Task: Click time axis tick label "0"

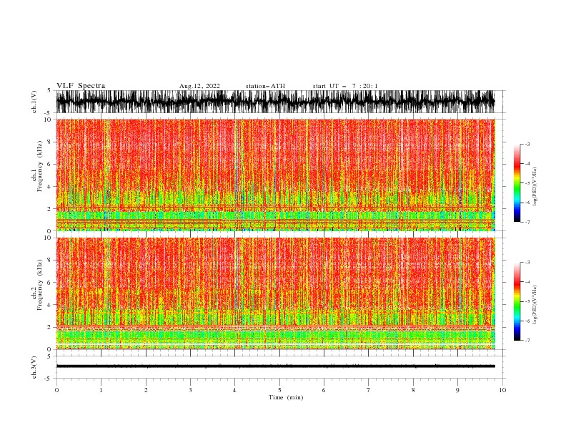Action: click(x=56, y=390)
